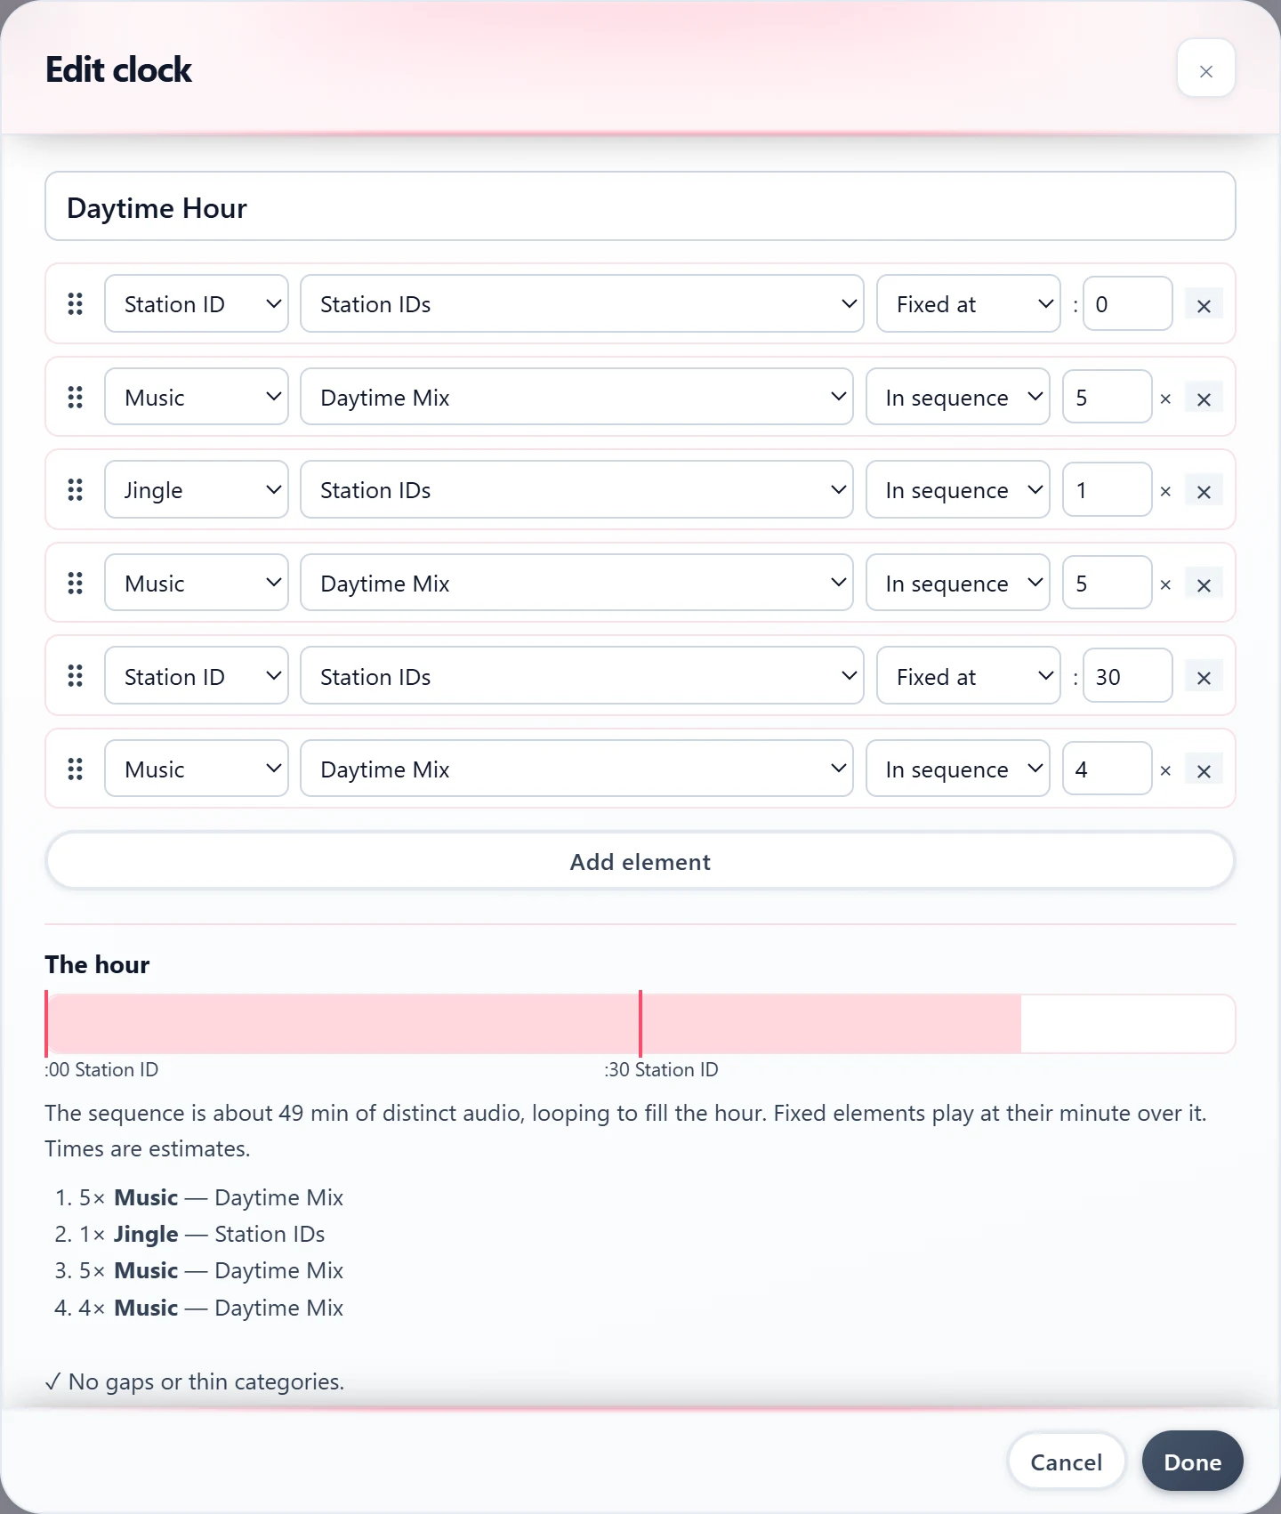Remove the first Station ID element
Image resolution: width=1281 pixels, height=1514 pixels.
pos(1204,305)
